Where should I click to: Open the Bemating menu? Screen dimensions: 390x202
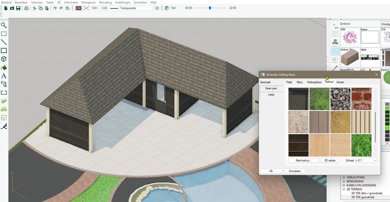105,2
